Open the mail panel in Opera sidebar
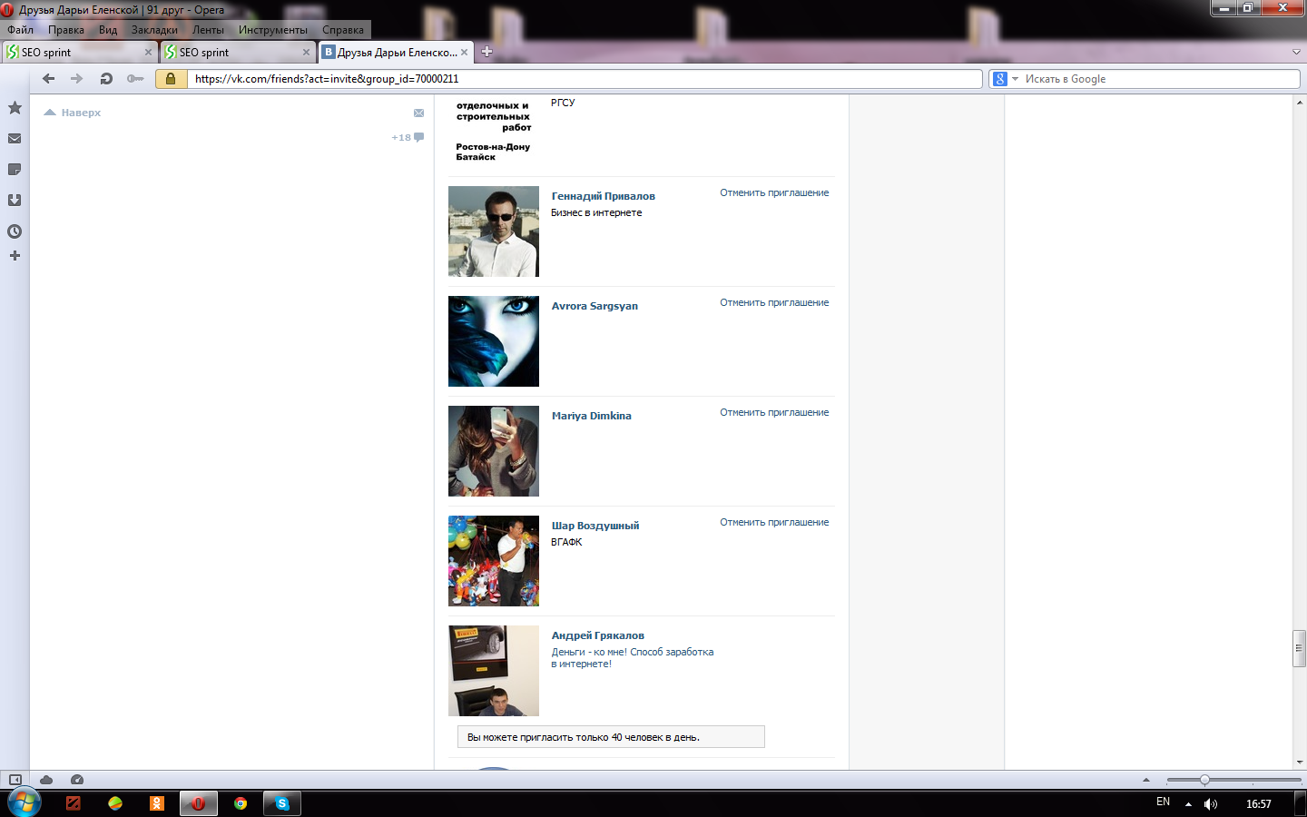This screenshot has height=817, width=1307. [15, 139]
